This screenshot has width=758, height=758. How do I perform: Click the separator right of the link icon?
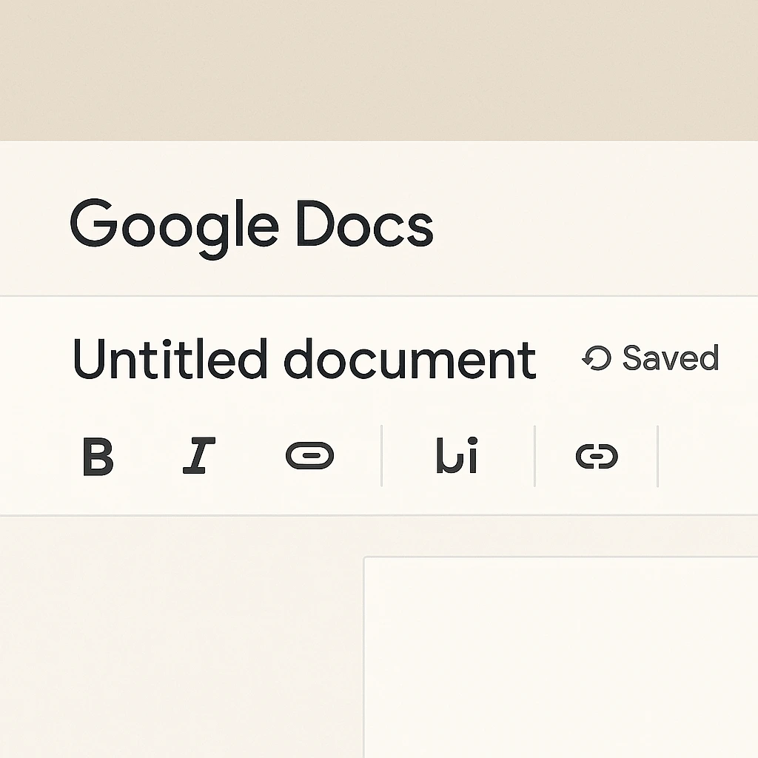coord(657,456)
